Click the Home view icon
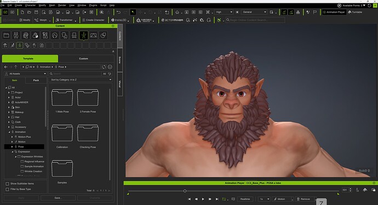Image resolution: width=378 pixels, height=205 pixels. tap(177, 12)
